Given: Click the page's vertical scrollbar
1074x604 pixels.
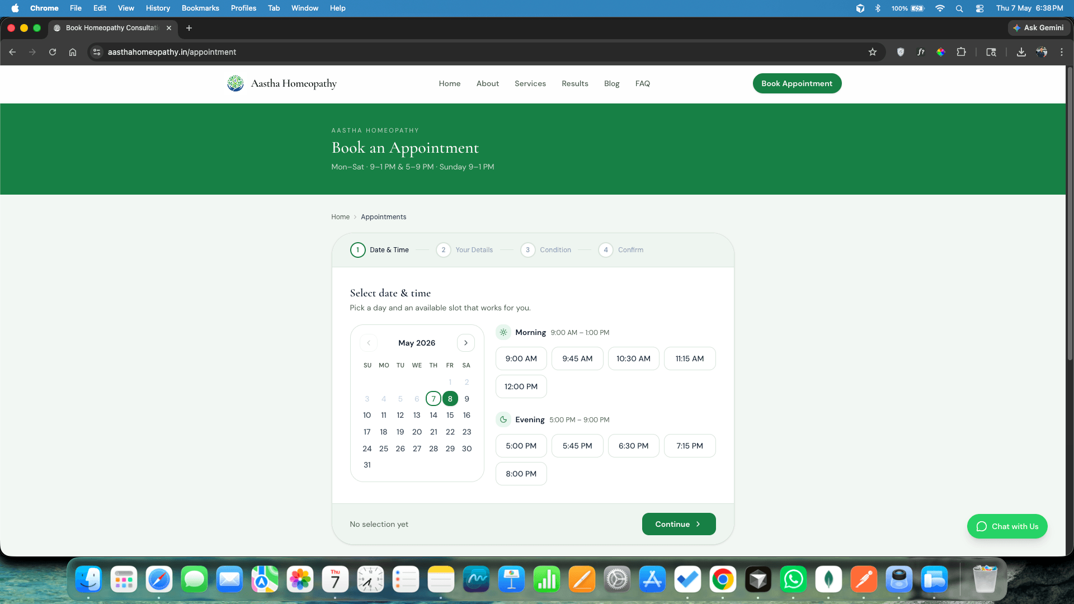Looking at the screenshot, I should coord(1070,213).
